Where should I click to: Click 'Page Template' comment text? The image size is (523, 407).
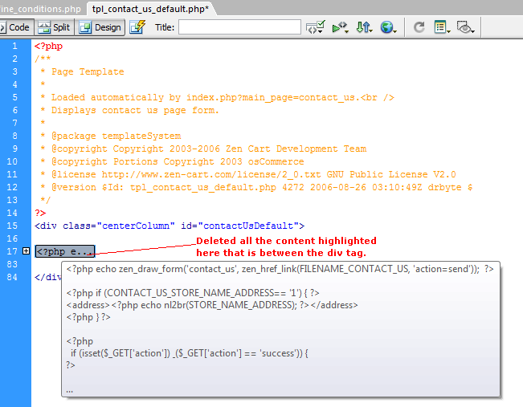tap(88, 71)
